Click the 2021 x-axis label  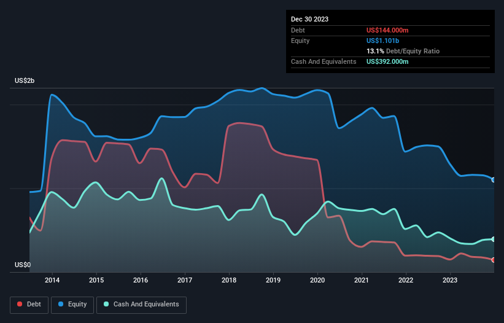click(x=362, y=280)
